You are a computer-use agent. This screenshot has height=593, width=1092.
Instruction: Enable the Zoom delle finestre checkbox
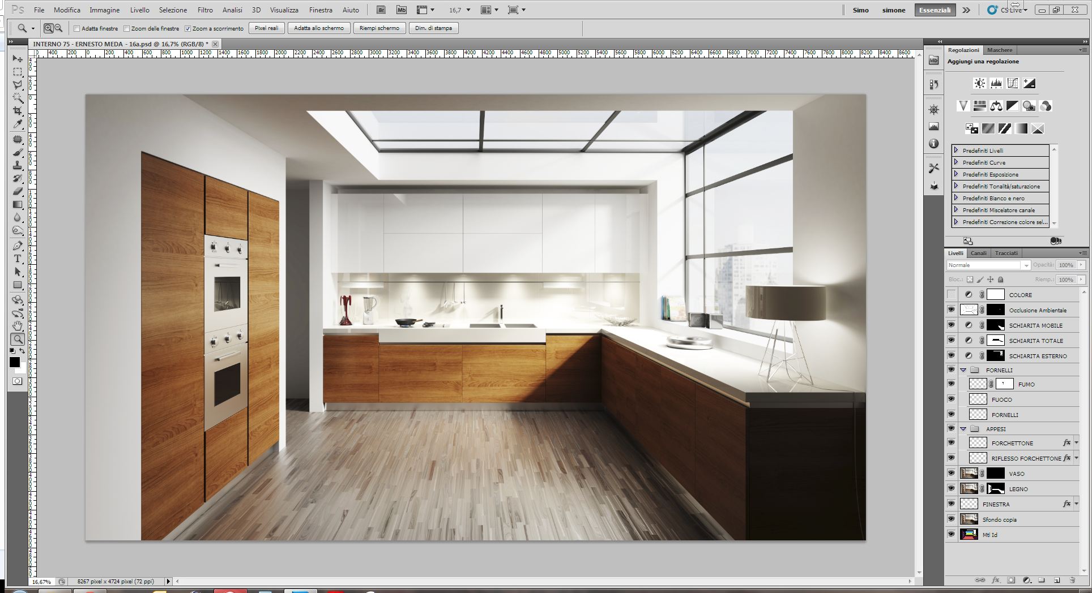click(x=127, y=28)
